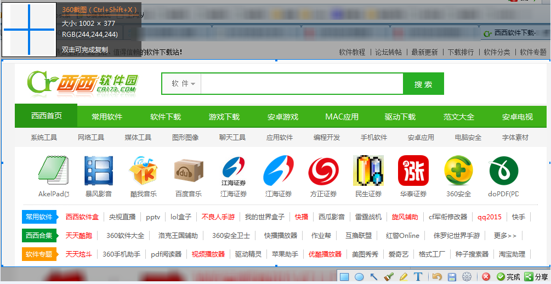Open the 方正证券 red swirl icon
This screenshot has height=284, width=551.
tap(323, 172)
